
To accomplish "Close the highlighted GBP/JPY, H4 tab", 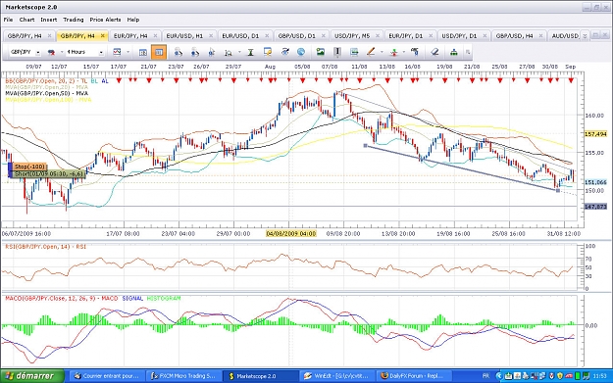I will tap(103, 35).
